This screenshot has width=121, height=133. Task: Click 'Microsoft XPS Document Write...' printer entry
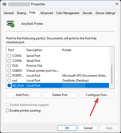pos(85,76)
